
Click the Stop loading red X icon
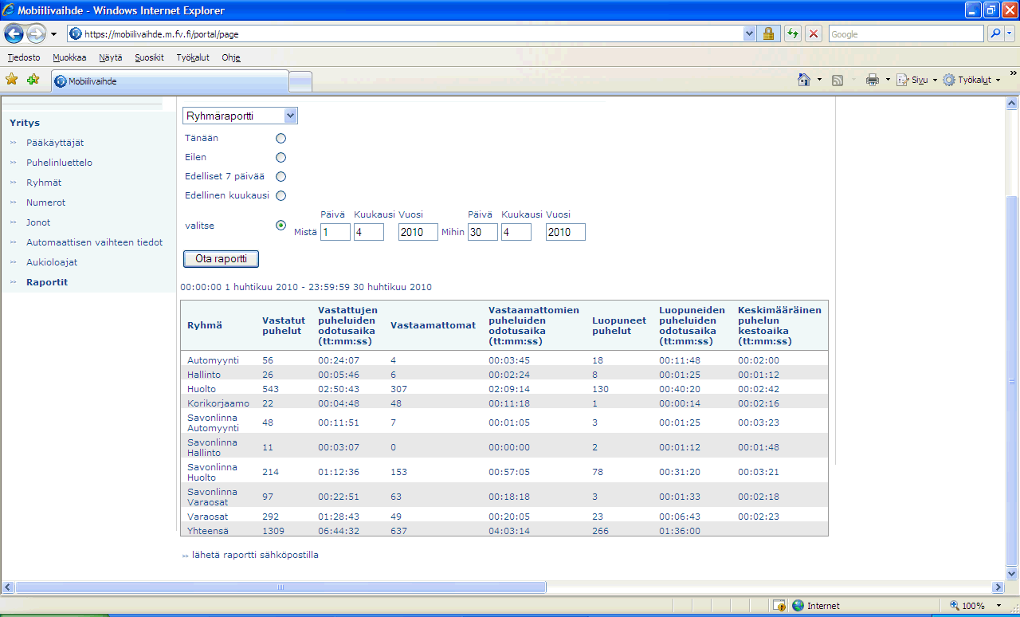point(813,33)
